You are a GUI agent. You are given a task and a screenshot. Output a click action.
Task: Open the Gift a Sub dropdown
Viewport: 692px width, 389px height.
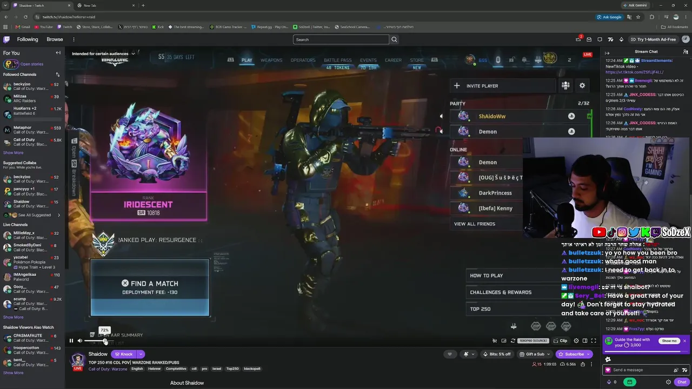pos(535,354)
